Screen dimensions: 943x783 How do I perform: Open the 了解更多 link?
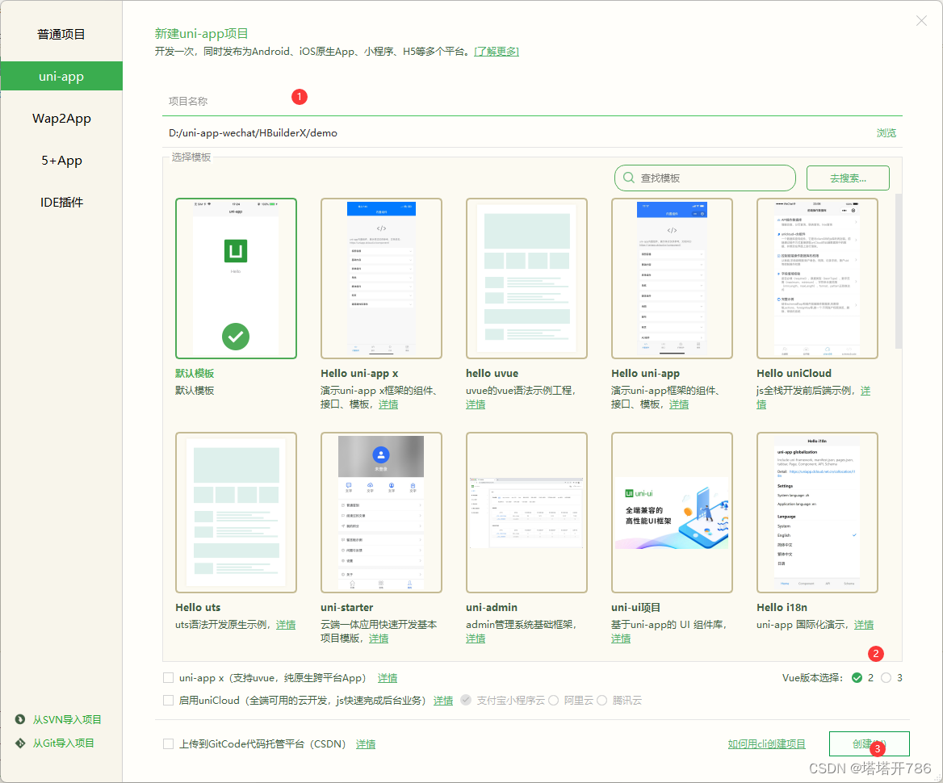pos(497,50)
